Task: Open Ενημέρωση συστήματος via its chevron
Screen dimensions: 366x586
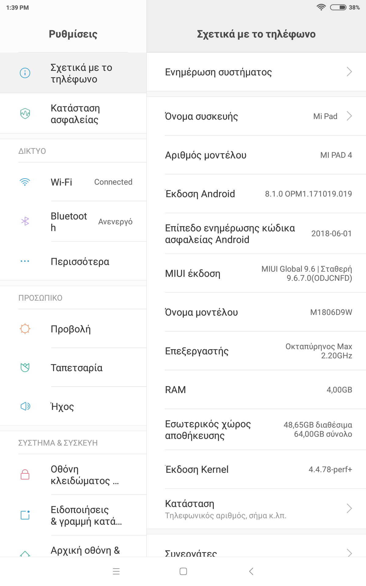Action: pos(349,72)
